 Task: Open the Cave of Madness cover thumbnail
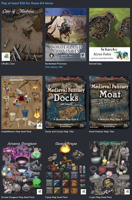click(x=22, y=35)
